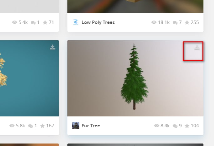Image resolution: width=214 pixels, height=146 pixels.
Task: Open the Fur Tree model thumbnail
Action: click(x=135, y=78)
